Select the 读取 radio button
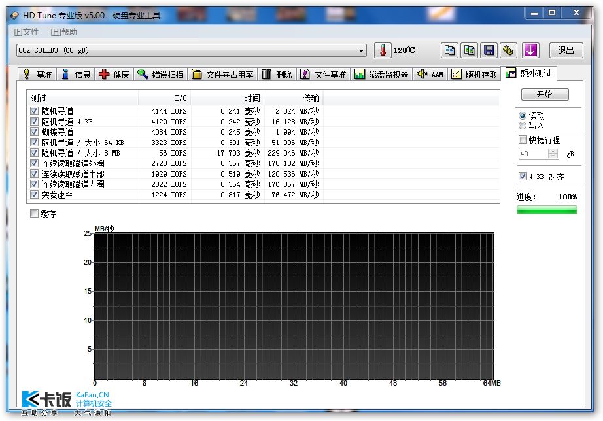Viewport: 603px width, 421px height. pos(523,116)
